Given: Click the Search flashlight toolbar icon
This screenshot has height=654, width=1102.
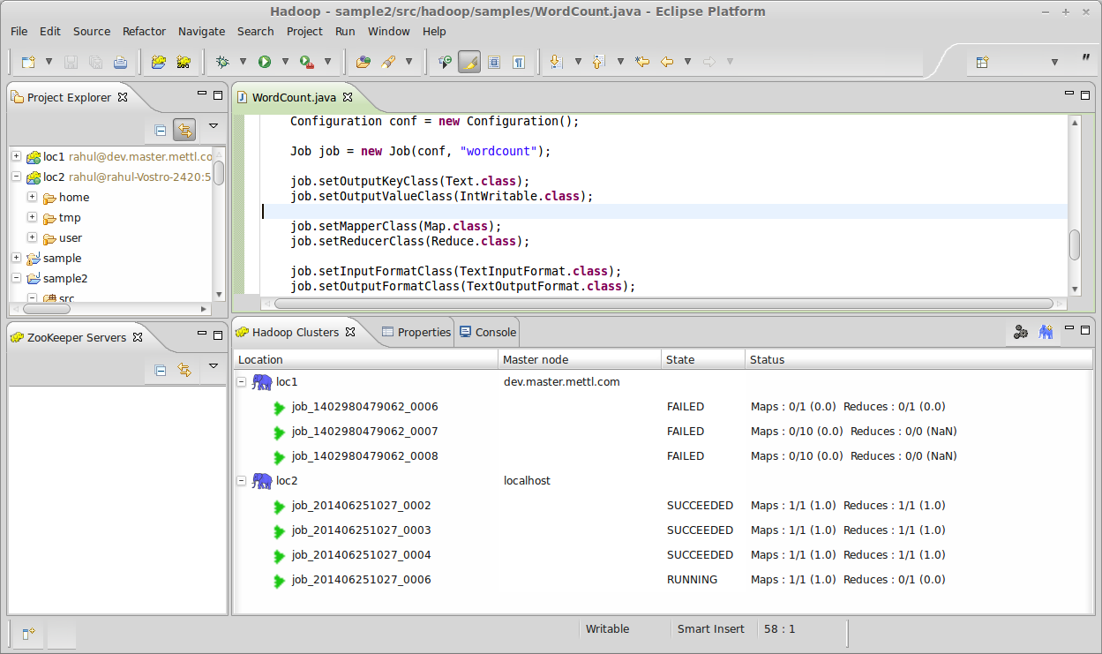Looking at the screenshot, I should 387,62.
